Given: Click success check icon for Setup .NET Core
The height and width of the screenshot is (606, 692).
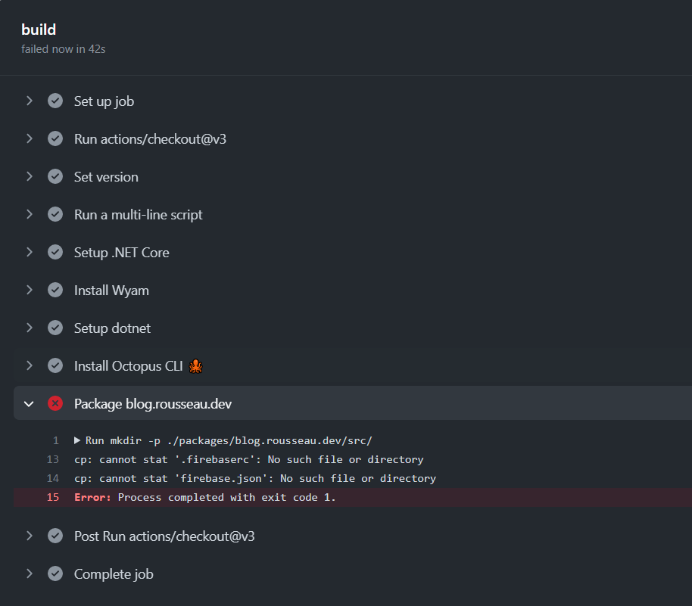Looking at the screenshot, I should 55,252.
